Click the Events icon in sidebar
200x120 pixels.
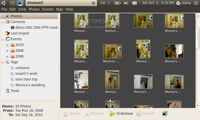point(8,39)
